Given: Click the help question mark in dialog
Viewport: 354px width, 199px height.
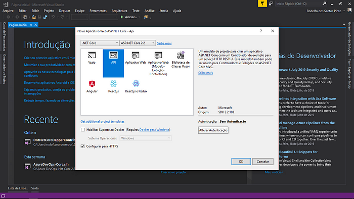Looking at the screenshot, I should pyautogui.click(x=261, y=31).
